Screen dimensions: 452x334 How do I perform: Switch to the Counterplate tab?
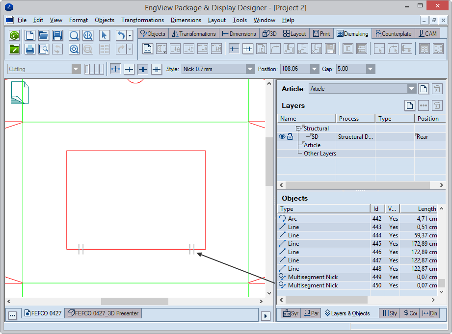[x=393, y=34]
